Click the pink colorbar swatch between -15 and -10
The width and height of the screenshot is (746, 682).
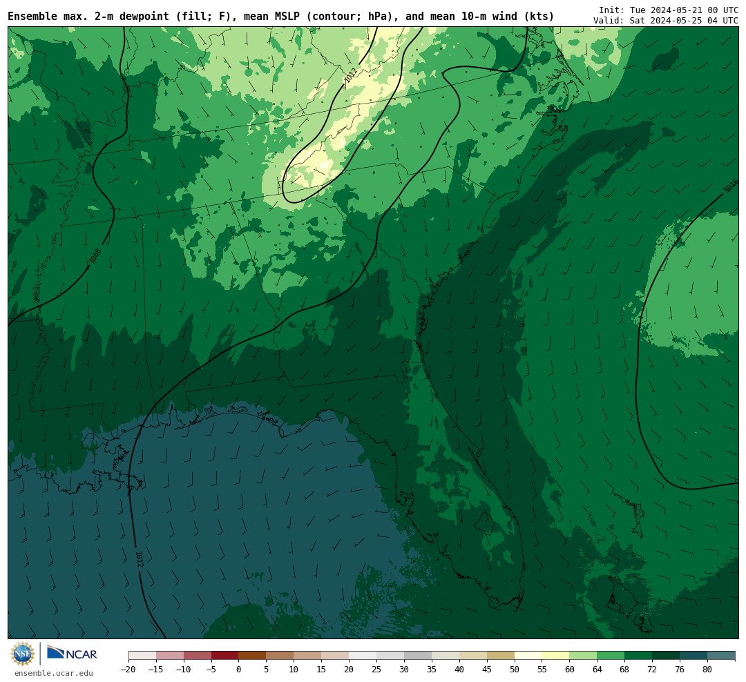(x=170, y=656)
